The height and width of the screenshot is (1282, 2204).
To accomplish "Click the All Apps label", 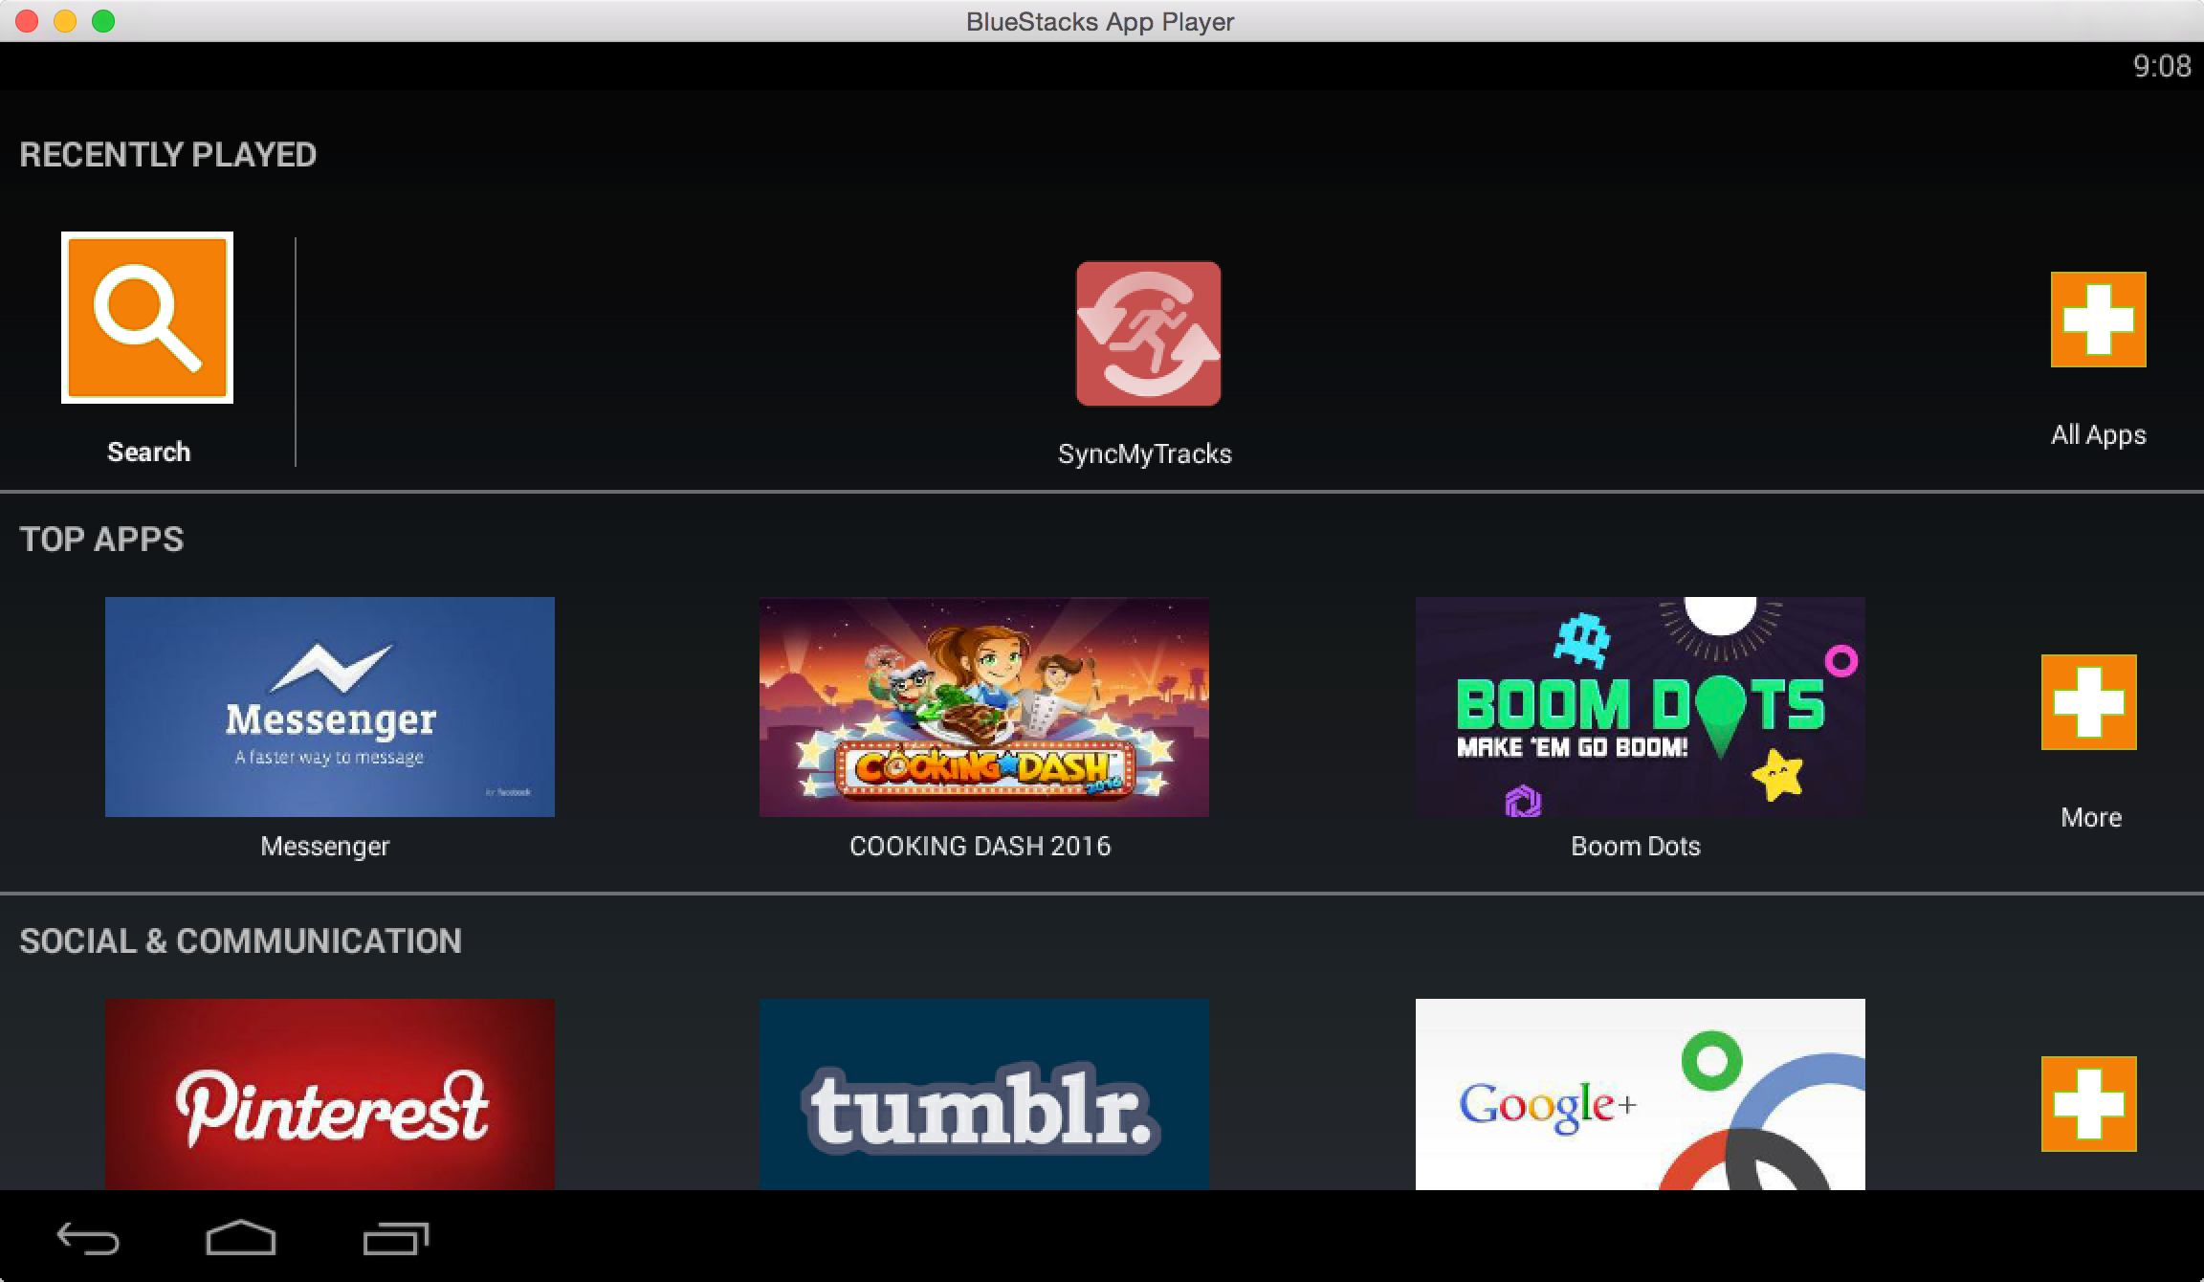I will click(2098, 435).
